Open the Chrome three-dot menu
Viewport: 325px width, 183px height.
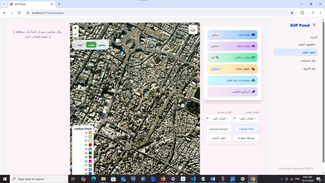click(320, 13)
